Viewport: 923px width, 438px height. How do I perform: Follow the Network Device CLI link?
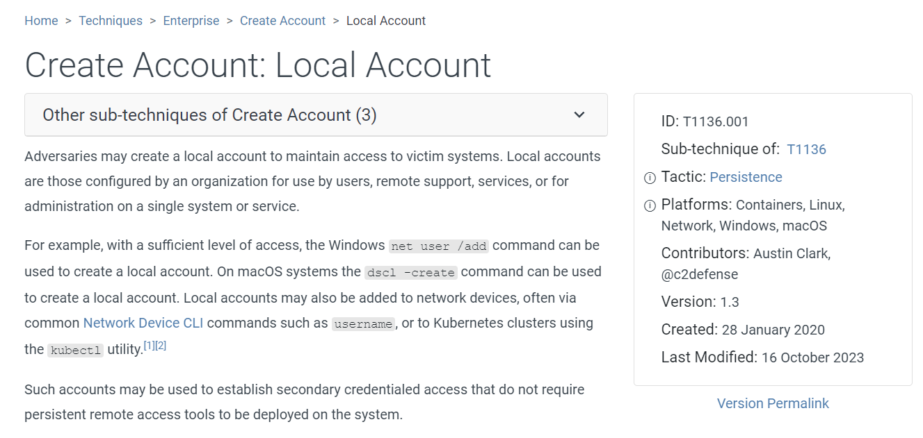(x=143, y=323)
